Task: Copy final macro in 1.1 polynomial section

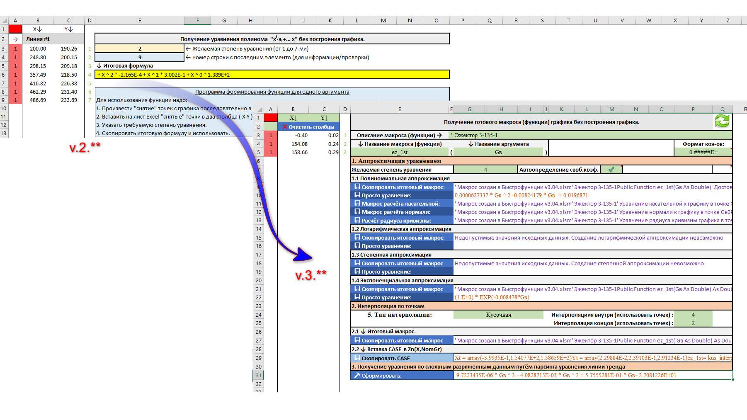Action: (402, 187)
